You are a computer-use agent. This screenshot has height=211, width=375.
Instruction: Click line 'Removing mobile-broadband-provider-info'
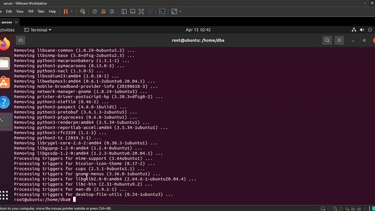click(x=86, y=86)
